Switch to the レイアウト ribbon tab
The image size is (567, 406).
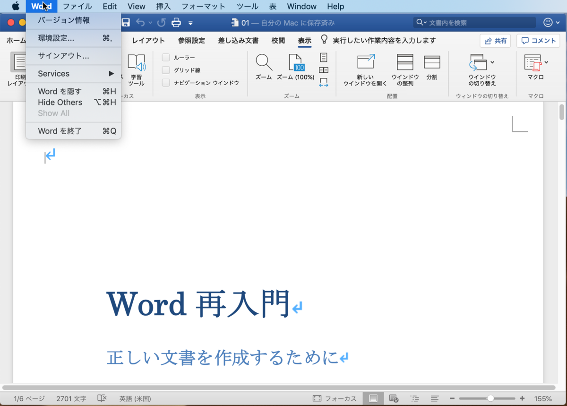coord(148,41)
